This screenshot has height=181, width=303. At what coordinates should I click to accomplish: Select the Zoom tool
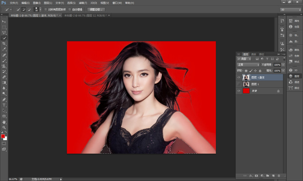(4, 127)
